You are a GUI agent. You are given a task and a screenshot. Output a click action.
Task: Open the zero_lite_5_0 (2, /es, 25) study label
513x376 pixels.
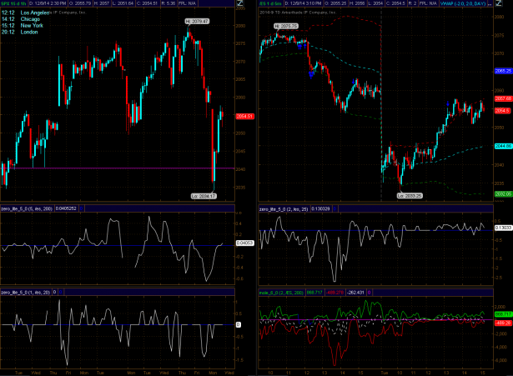coord(284,208)
